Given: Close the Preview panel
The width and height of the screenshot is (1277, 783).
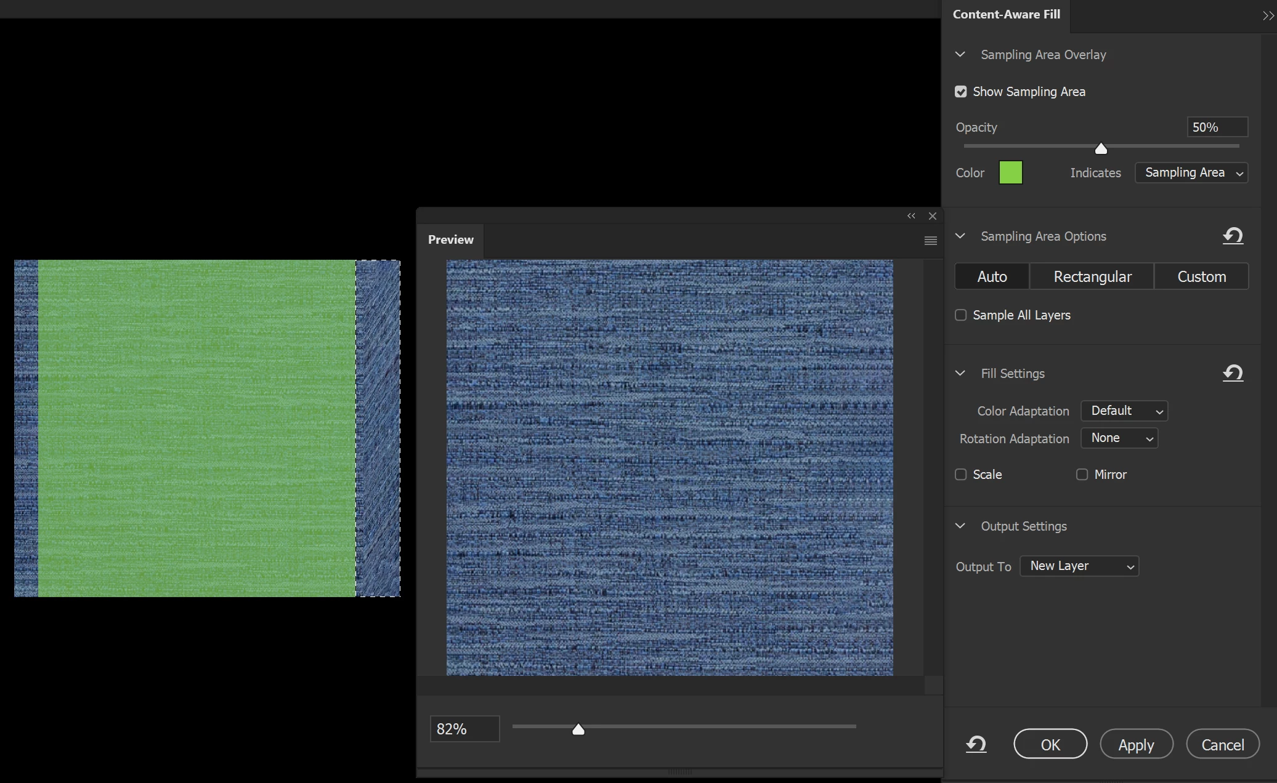Looking at the screenshot, I should (933, 216).
